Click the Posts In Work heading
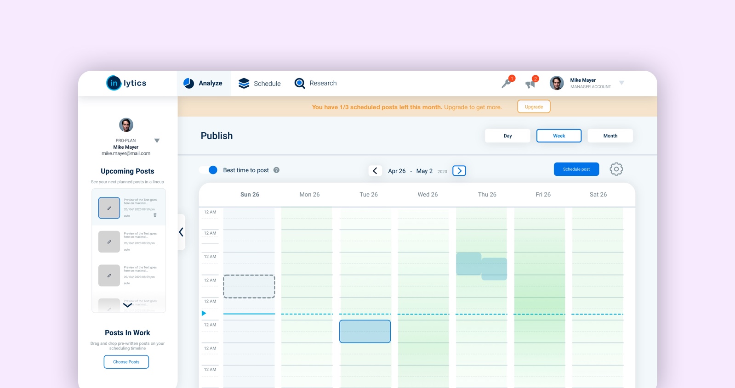 (127, 333)
